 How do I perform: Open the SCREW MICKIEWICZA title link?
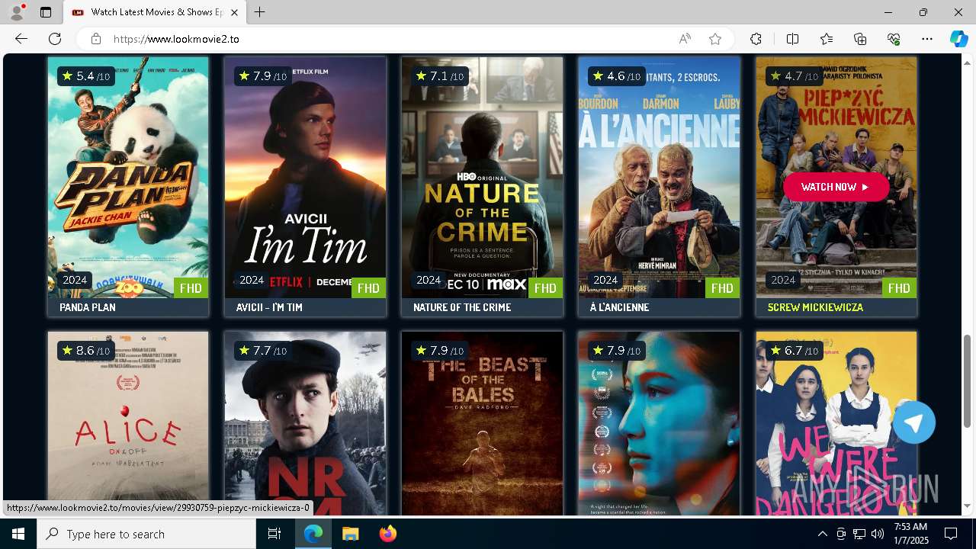click(815, 307)
